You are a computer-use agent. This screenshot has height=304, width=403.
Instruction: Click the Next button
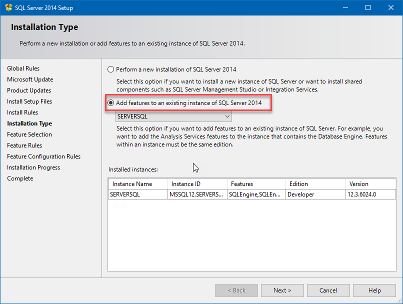click(x=282, y=290)
